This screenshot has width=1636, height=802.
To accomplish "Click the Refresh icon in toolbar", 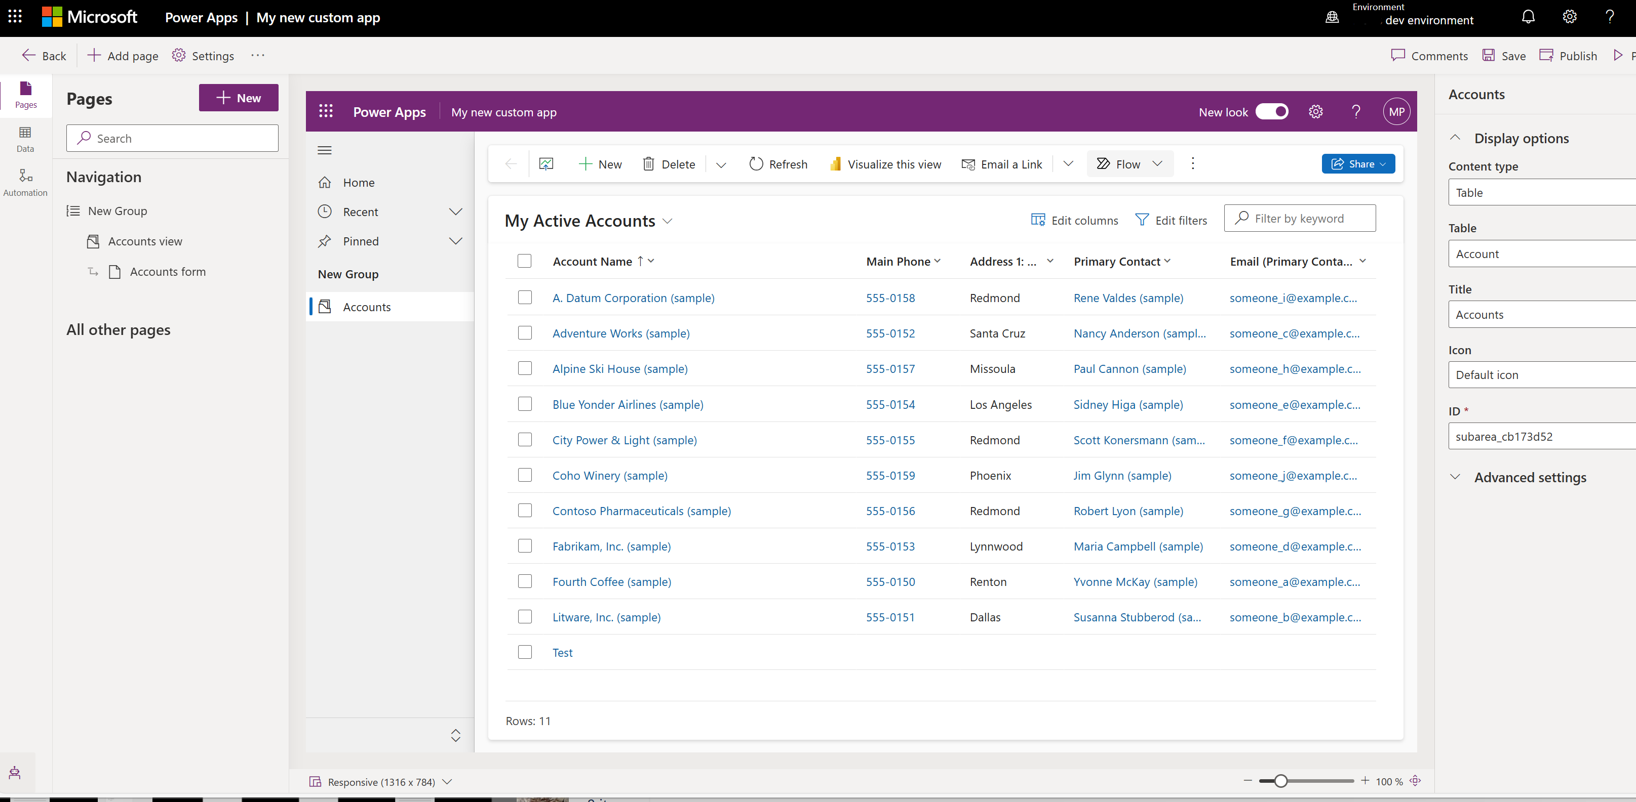I will (755, 164).
